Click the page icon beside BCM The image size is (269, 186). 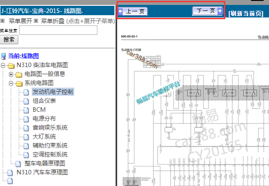pyautogui.click(x=26, y=110)
